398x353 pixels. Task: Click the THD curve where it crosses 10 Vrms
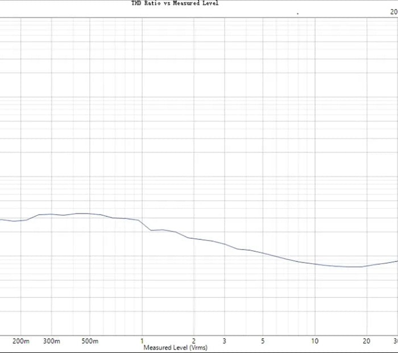point(314,264)
